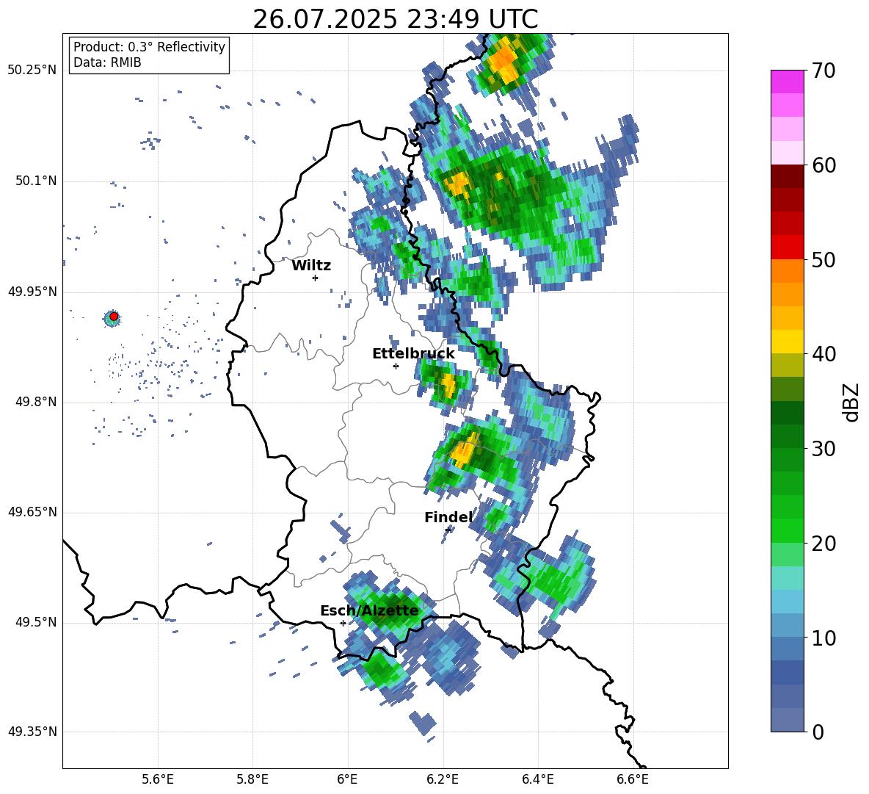Click the 6.4°E longitude label

pyautogui.click(x=537, y=779)
